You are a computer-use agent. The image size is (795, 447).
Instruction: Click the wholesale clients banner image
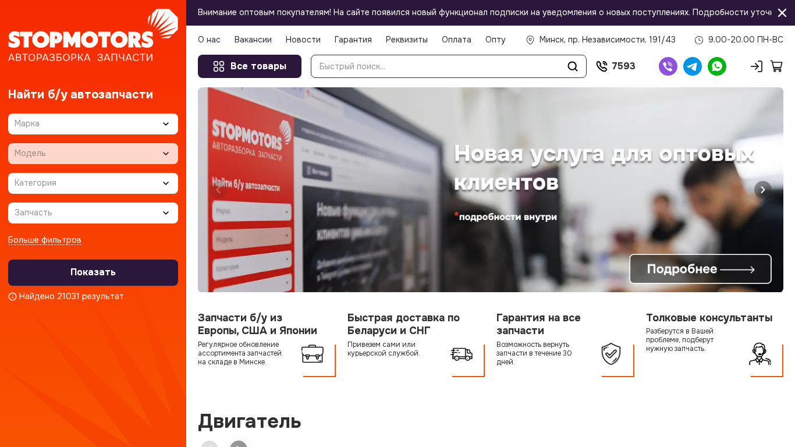[491, 190]
